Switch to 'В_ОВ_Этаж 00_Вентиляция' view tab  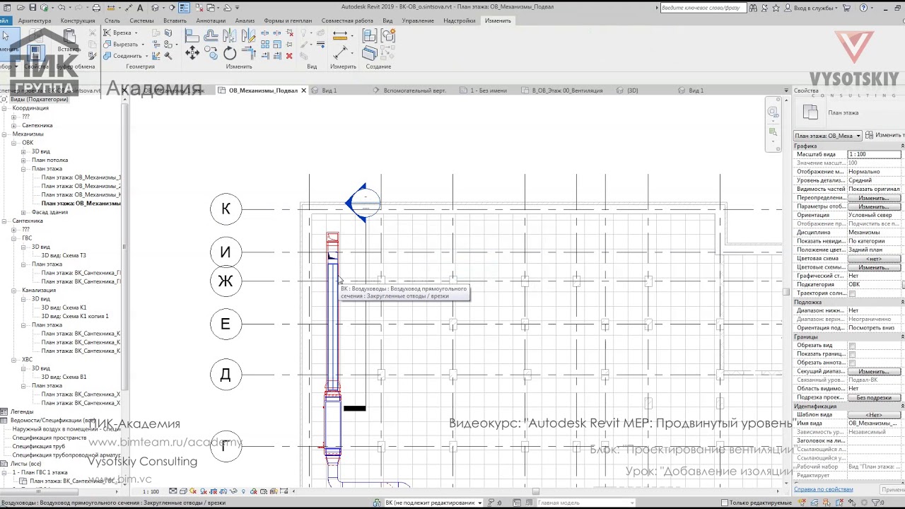567,90
